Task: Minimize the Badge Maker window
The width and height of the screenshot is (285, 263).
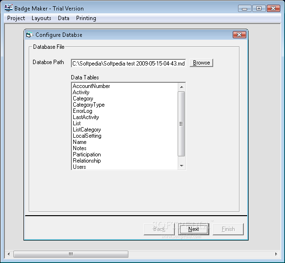Action: click(x=244, y=9)
